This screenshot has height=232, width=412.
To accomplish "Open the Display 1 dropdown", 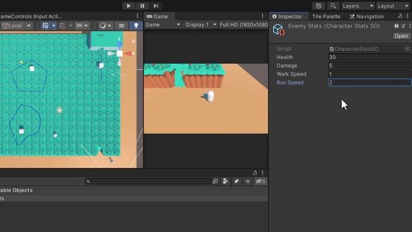I will pyautogui.click(x=200, y=24).
